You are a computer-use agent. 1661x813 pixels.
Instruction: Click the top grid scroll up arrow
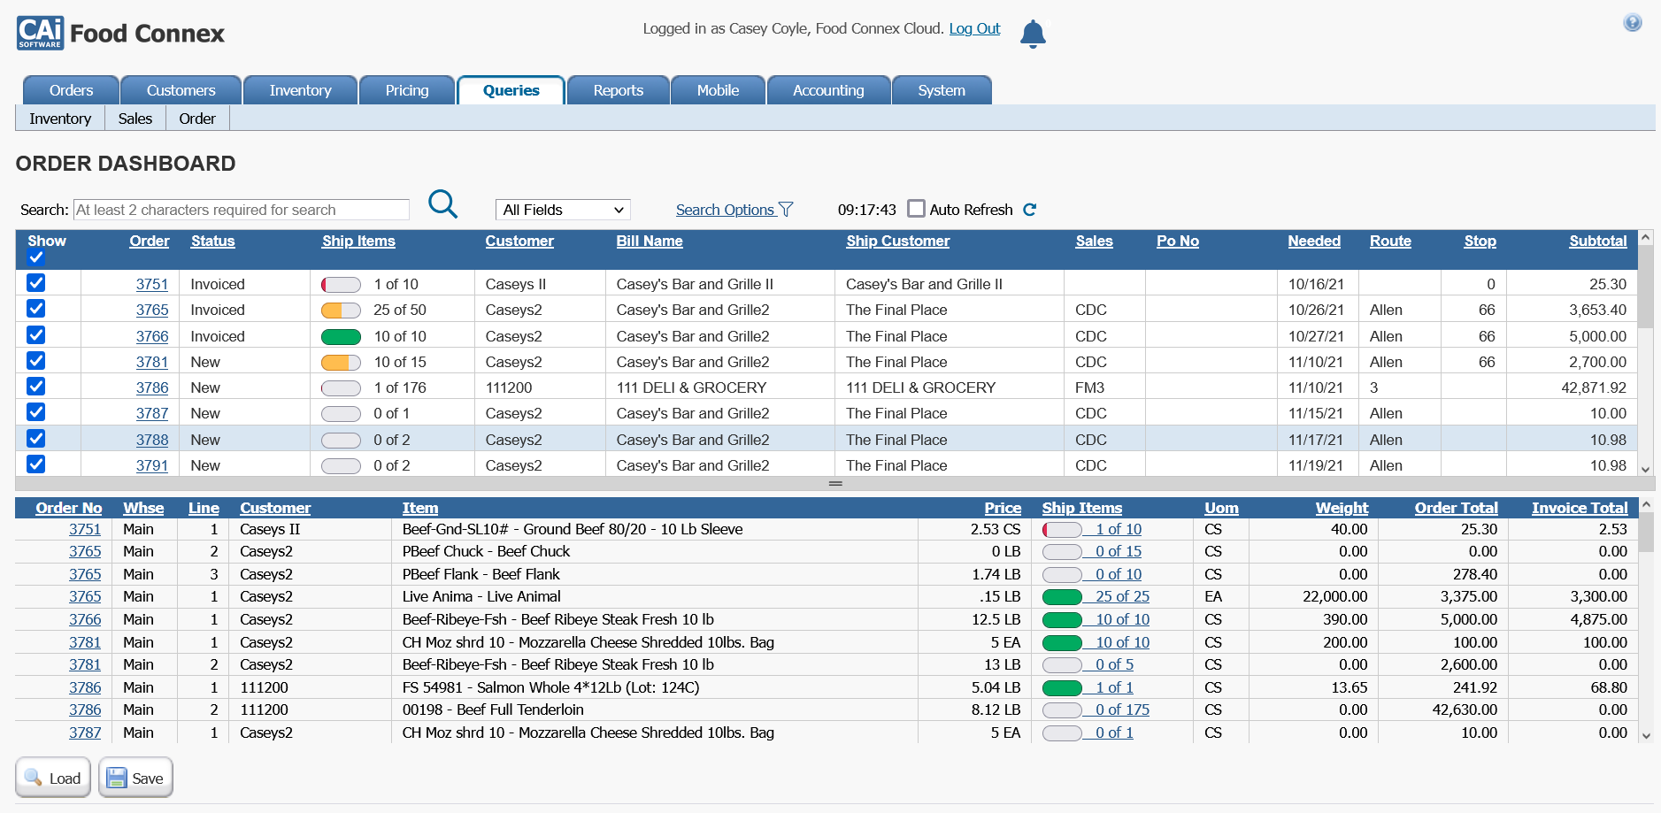click(1646, 237)
